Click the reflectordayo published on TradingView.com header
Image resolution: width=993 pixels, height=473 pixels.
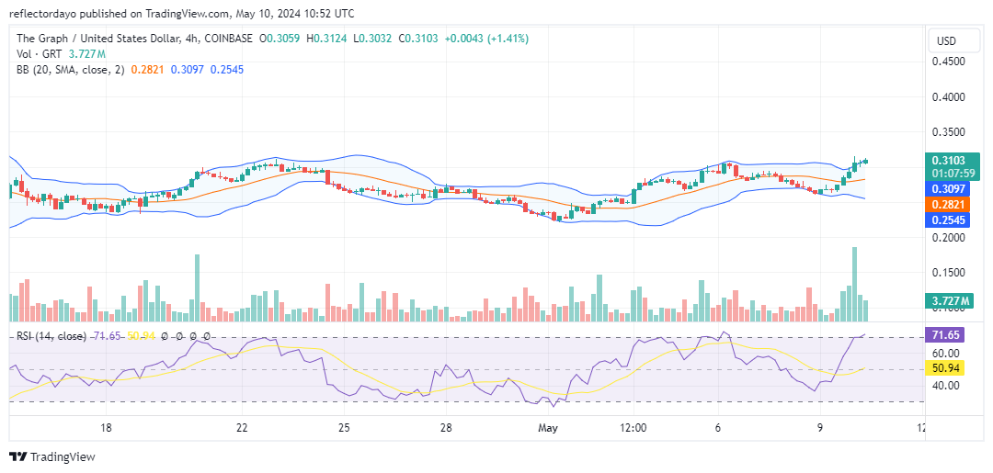tap(182, 13)
